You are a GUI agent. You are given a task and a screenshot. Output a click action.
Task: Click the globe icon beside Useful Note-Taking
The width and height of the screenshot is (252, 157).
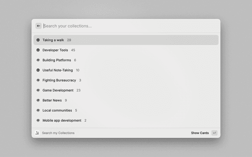pos(38,70)
